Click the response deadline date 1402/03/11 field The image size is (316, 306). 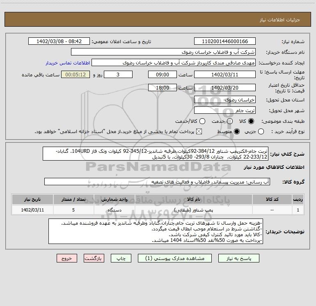click(225, 74)
